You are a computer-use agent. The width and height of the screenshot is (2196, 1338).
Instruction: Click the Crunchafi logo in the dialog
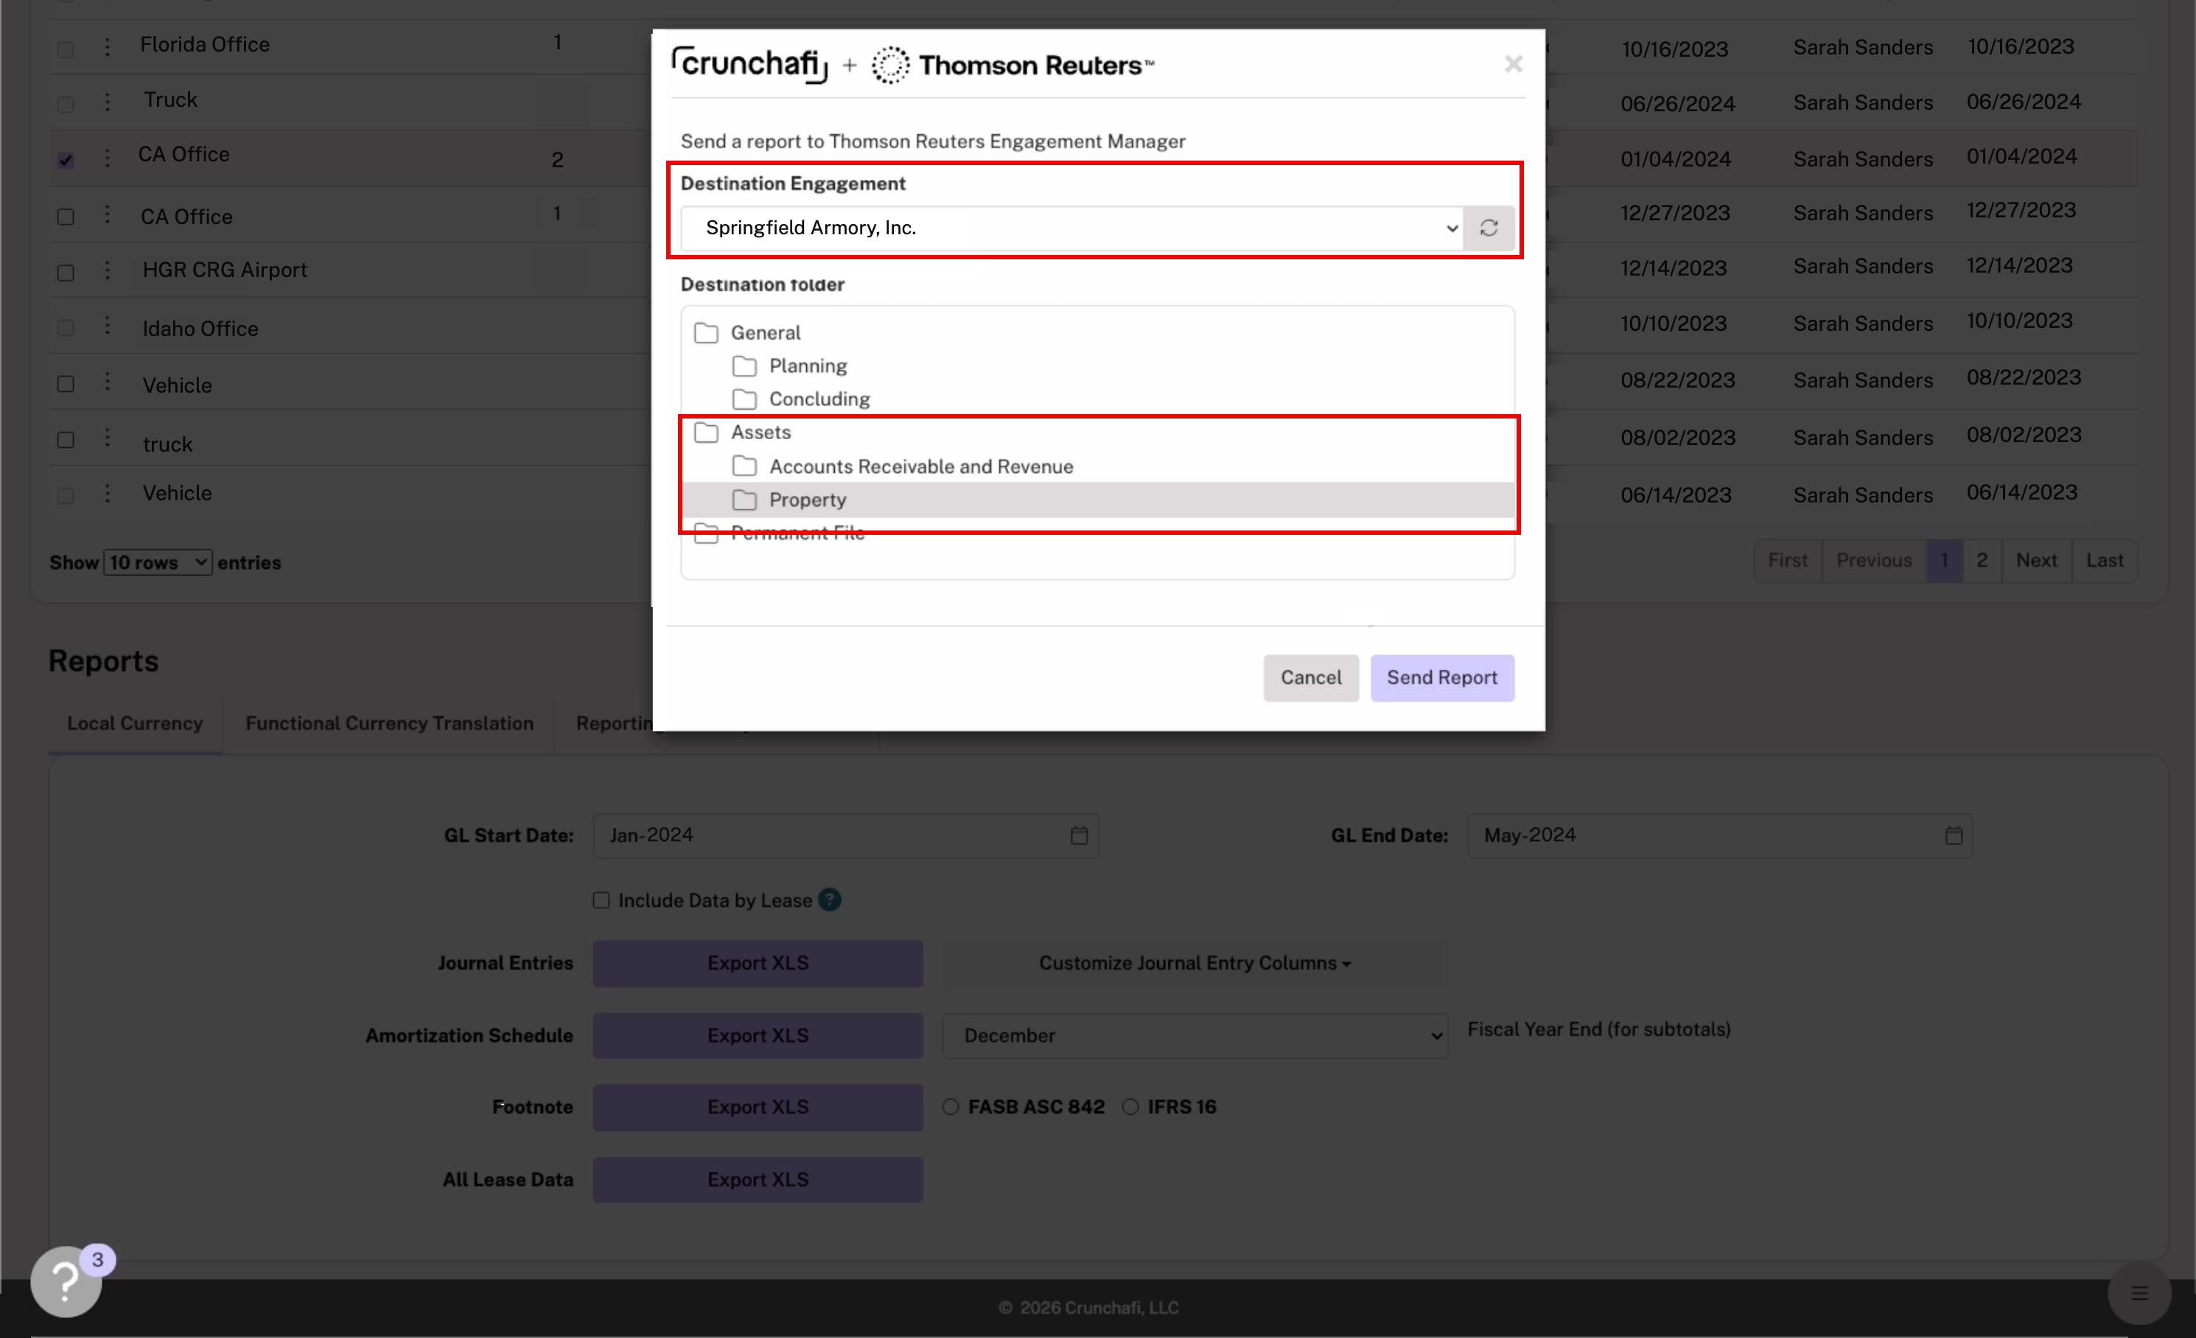[749, 64]
